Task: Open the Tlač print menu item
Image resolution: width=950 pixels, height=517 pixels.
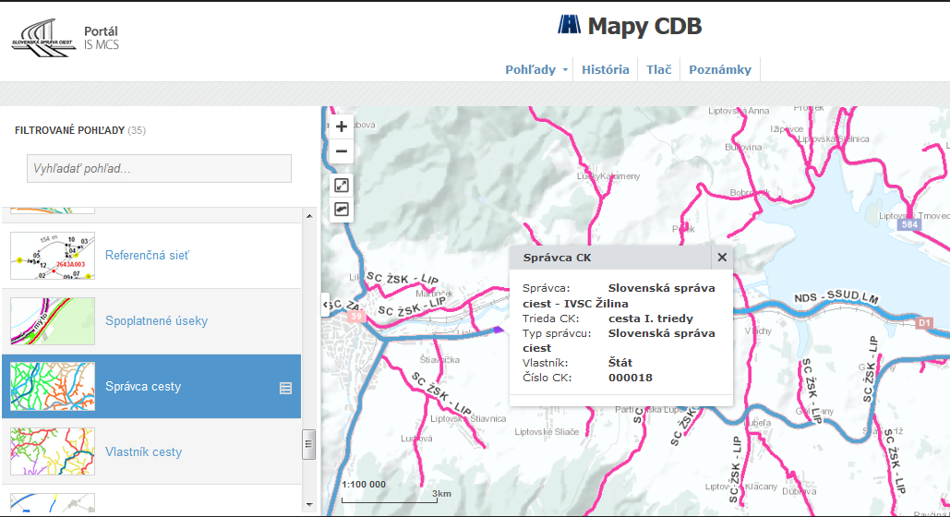Action: [658, 69]
